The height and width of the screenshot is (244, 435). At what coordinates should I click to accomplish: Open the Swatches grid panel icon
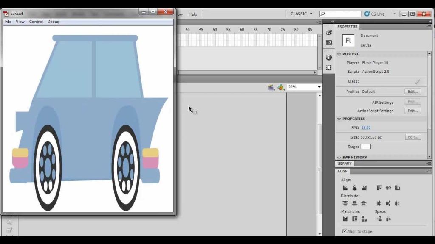tap(329, 43)
